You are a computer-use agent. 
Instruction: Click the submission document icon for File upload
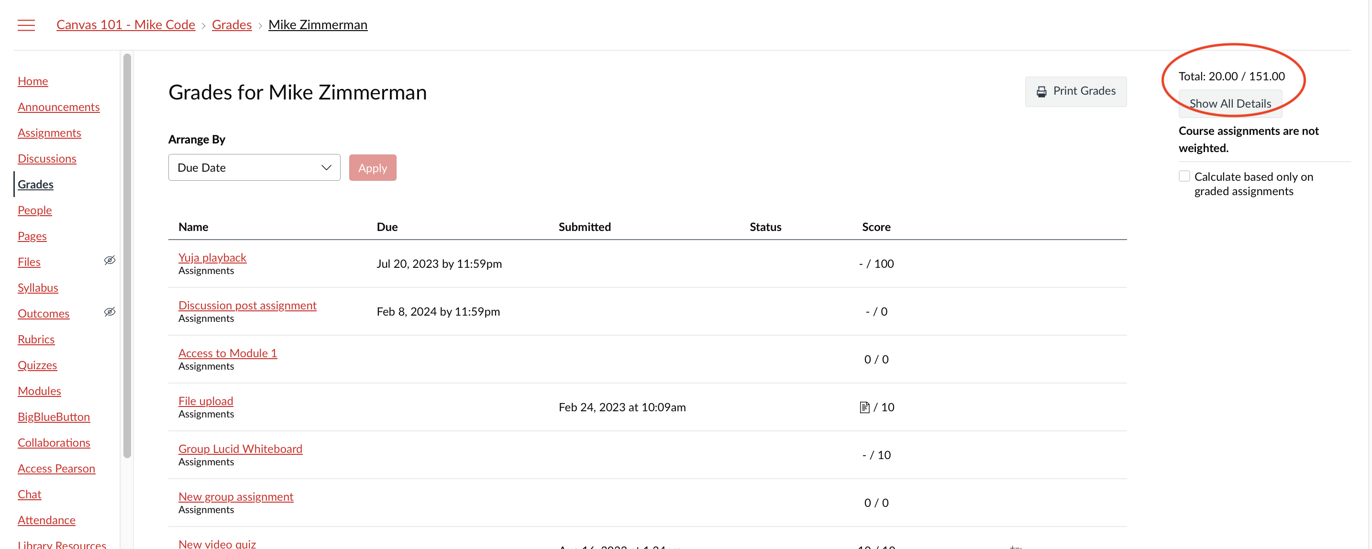864,407
